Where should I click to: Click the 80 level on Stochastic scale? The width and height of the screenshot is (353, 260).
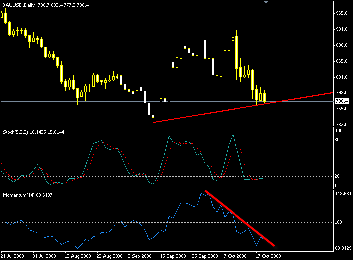337,140
